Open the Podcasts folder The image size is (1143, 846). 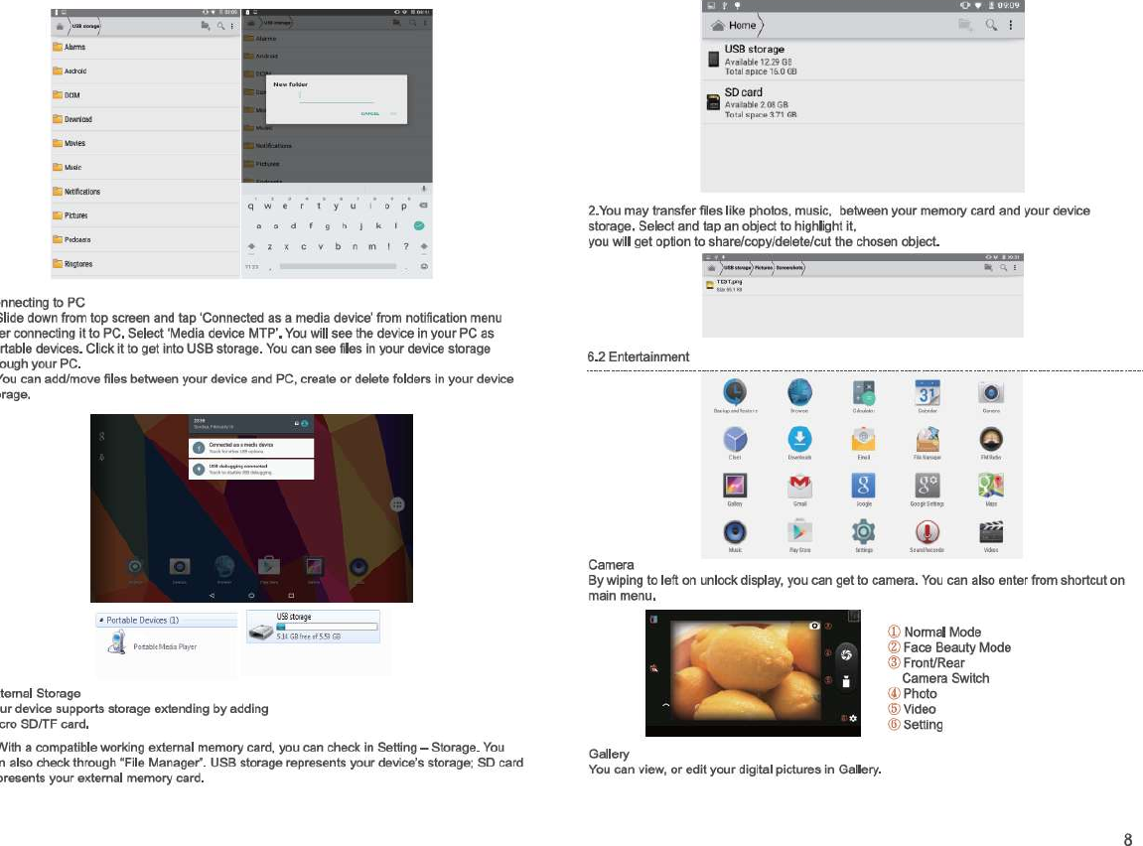point(145,239)
